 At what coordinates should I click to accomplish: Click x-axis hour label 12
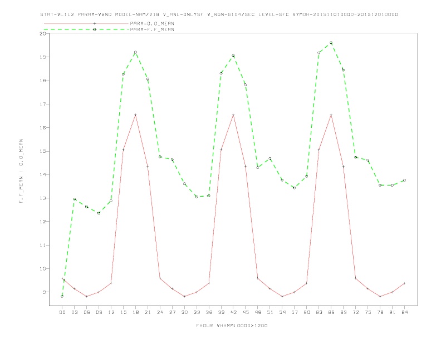pos(111,312)
